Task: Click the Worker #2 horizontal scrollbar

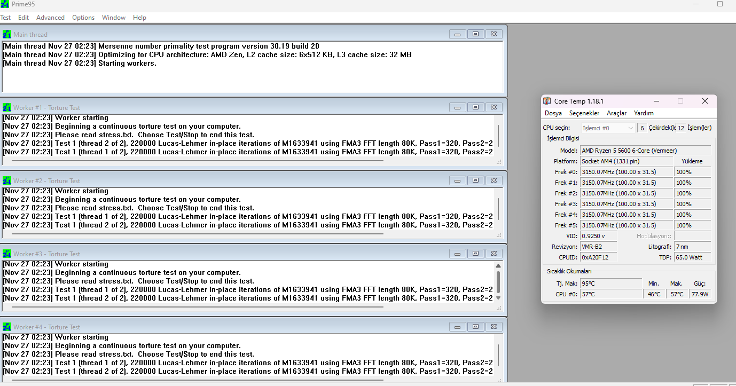Action: pos(197,233)
